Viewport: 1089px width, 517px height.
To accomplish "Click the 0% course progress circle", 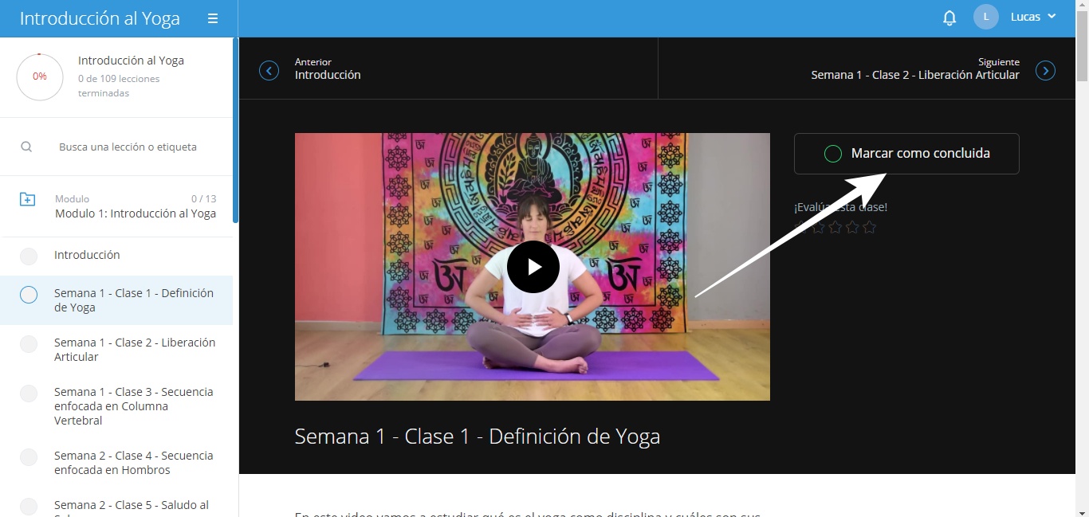I will [x=40, y=76].
